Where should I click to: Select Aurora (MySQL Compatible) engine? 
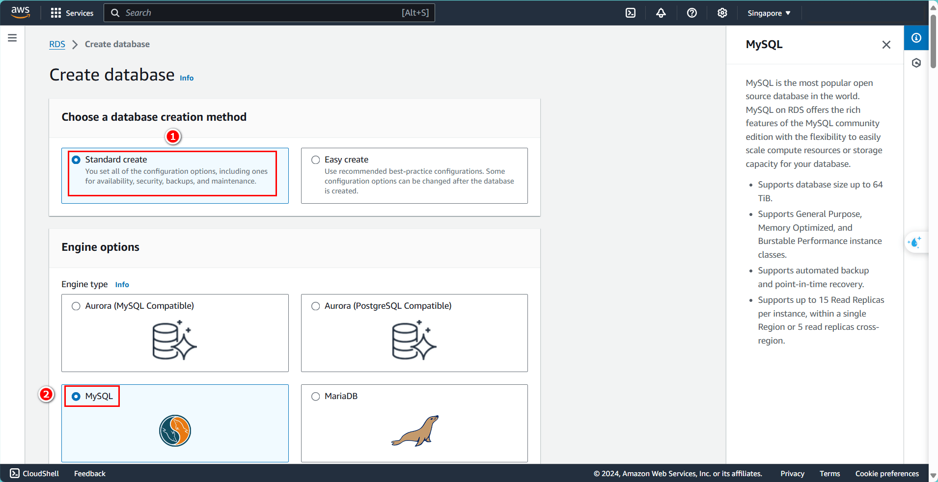point(76,306)
